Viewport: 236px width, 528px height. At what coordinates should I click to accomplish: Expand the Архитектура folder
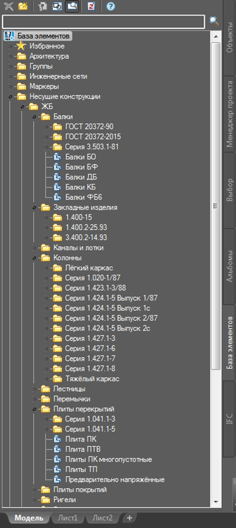(10, 56)
